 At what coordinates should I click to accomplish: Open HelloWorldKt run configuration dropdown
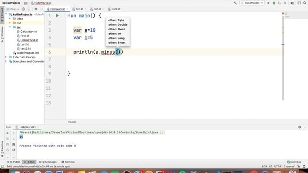[252, 3]
